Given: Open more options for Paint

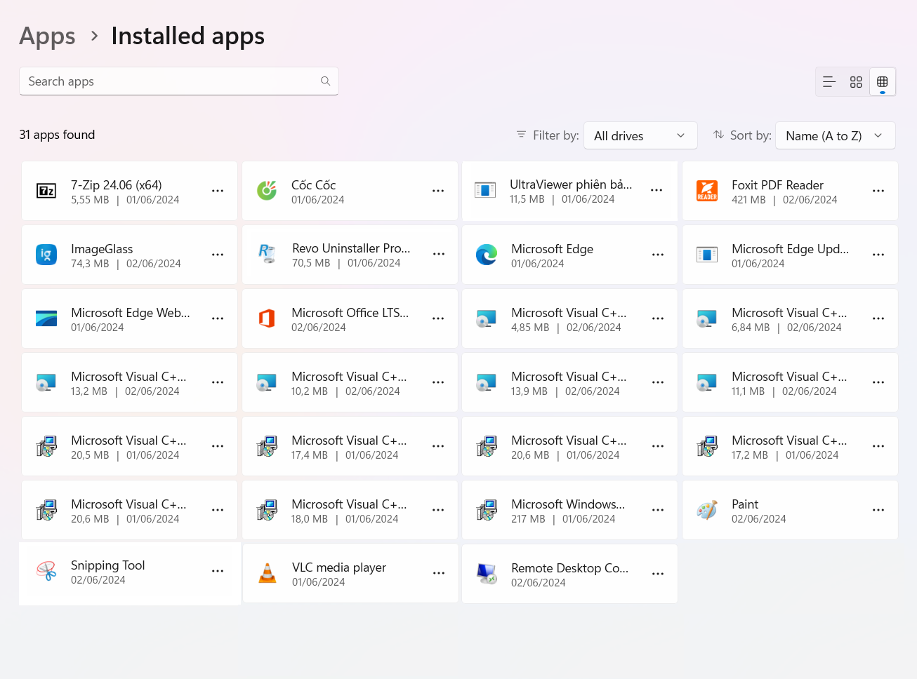Looking at the screenshot, I should [878, 510].
